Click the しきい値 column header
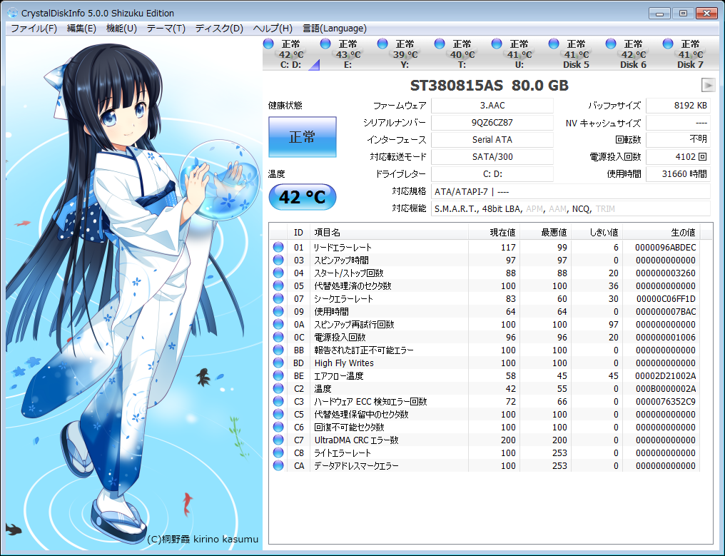Image resolution: width=725 pixels, height=556 pixels. coord(597,232)
